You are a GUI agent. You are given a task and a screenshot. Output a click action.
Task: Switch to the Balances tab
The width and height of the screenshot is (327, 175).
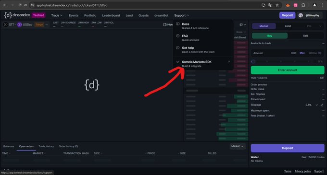[x=9, y=146]
